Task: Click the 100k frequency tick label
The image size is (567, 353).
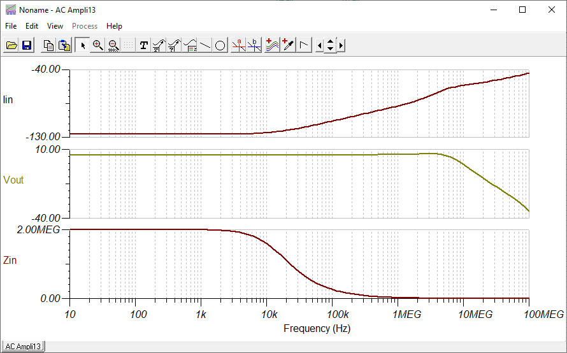Action: tap(338, 315)
